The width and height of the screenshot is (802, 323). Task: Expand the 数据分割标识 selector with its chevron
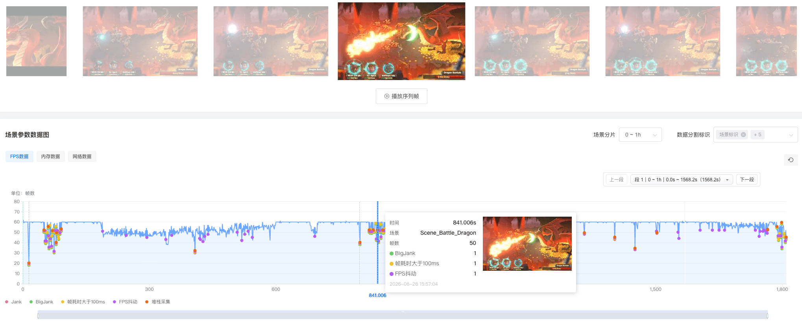click(x=791, y=135)
